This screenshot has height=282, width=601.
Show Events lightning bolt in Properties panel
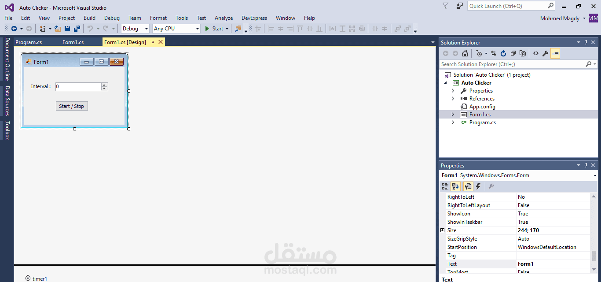[478, 186]
